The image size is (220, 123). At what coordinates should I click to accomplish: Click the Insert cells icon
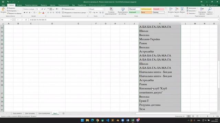(171, 9)
